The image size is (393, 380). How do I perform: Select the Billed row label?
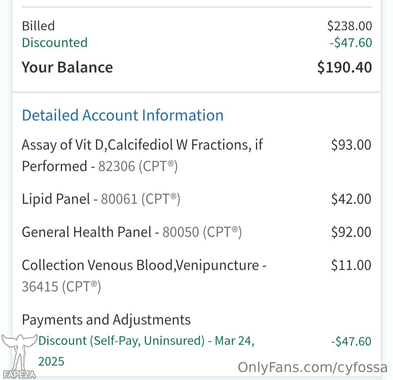coord(38,26)
